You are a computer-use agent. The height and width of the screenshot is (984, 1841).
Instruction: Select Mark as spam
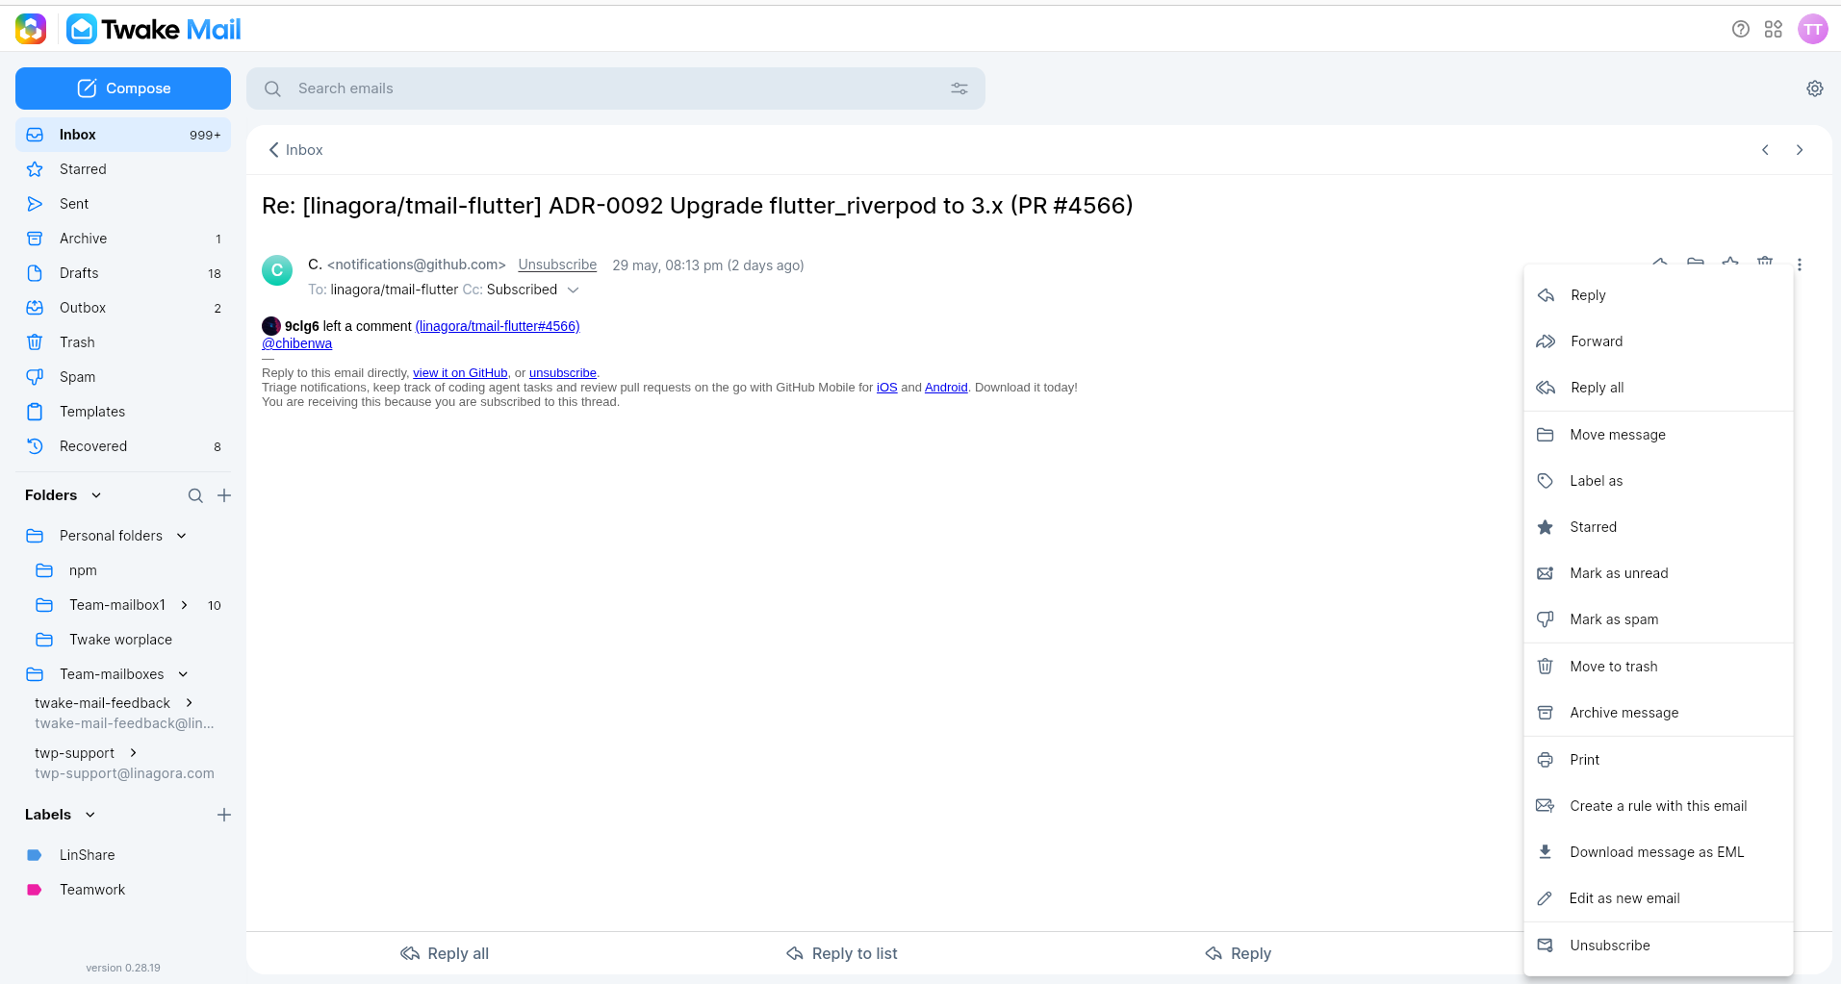click(x=1659, y=619)
